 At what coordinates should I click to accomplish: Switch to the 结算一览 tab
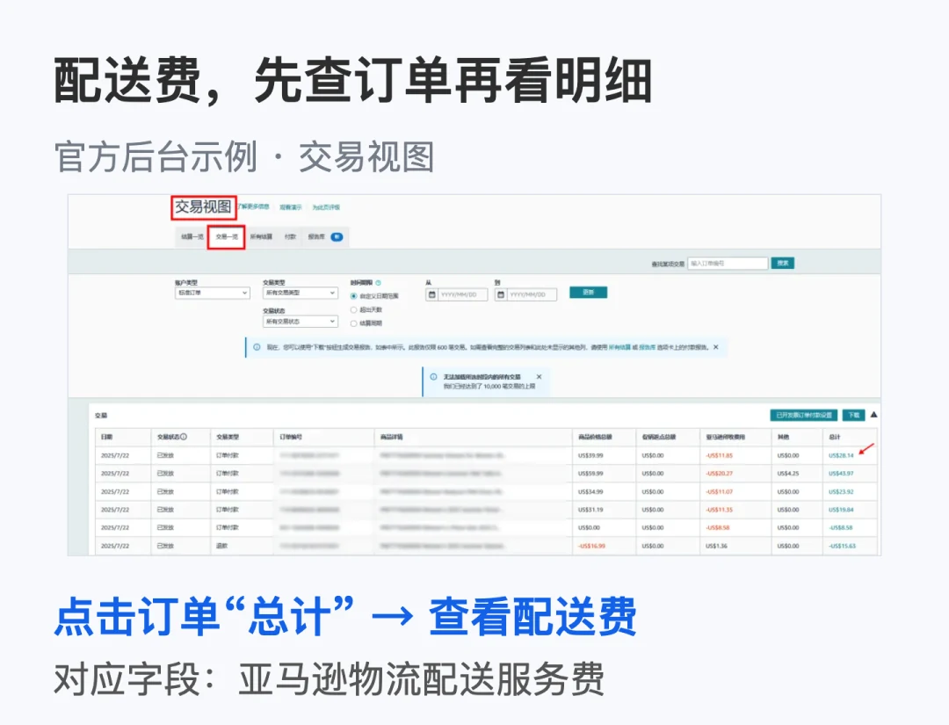coord(192,236)
